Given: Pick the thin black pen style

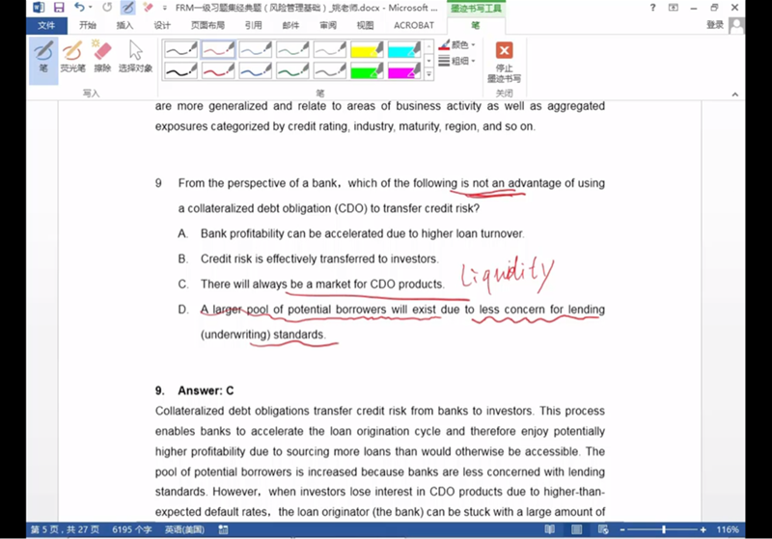Looking at the screenshot, I should 180,49.
